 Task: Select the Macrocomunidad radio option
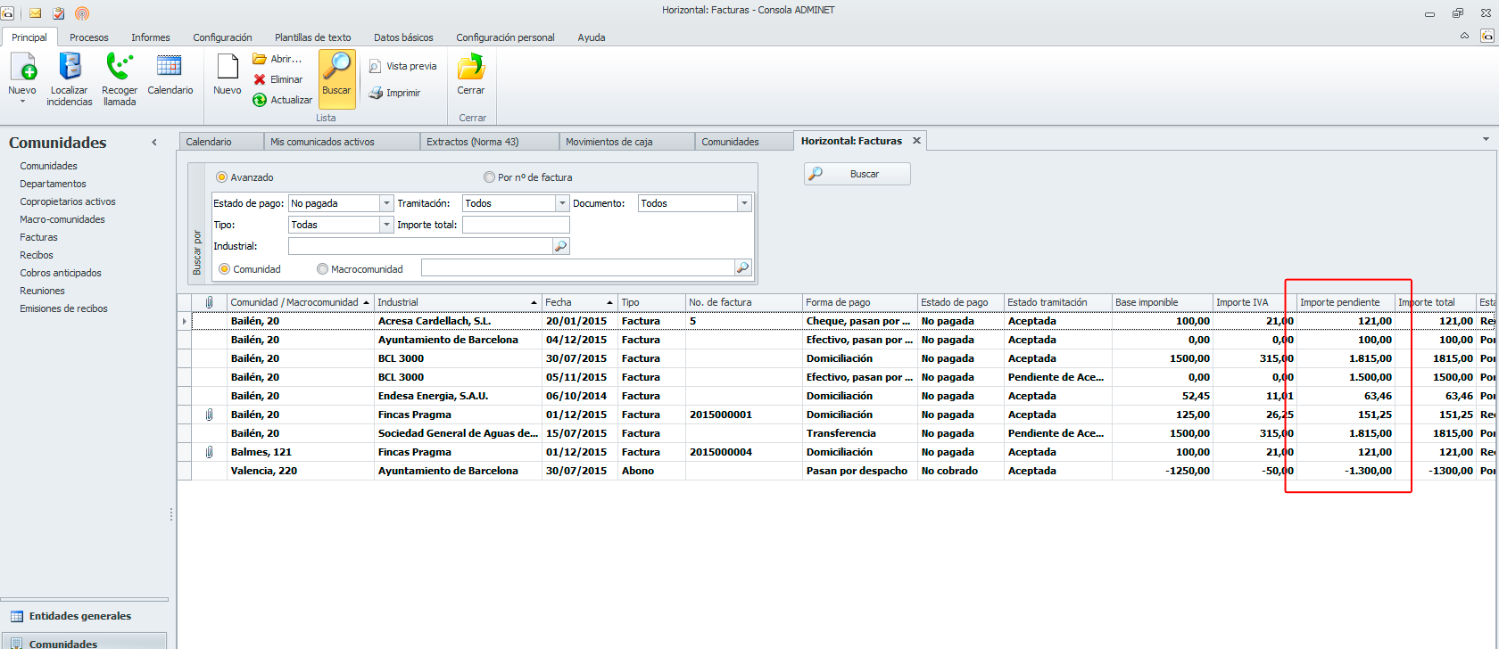pos(323,269)
